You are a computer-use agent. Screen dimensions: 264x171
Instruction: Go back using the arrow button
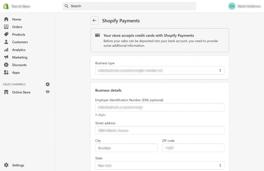click(95, 21)
